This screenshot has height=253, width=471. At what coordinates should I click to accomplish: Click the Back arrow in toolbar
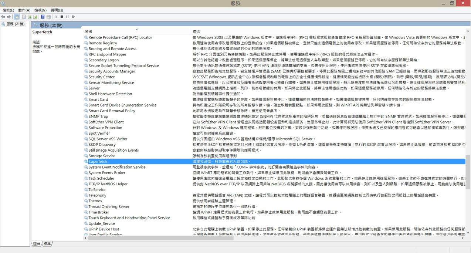tap(3, 17)
